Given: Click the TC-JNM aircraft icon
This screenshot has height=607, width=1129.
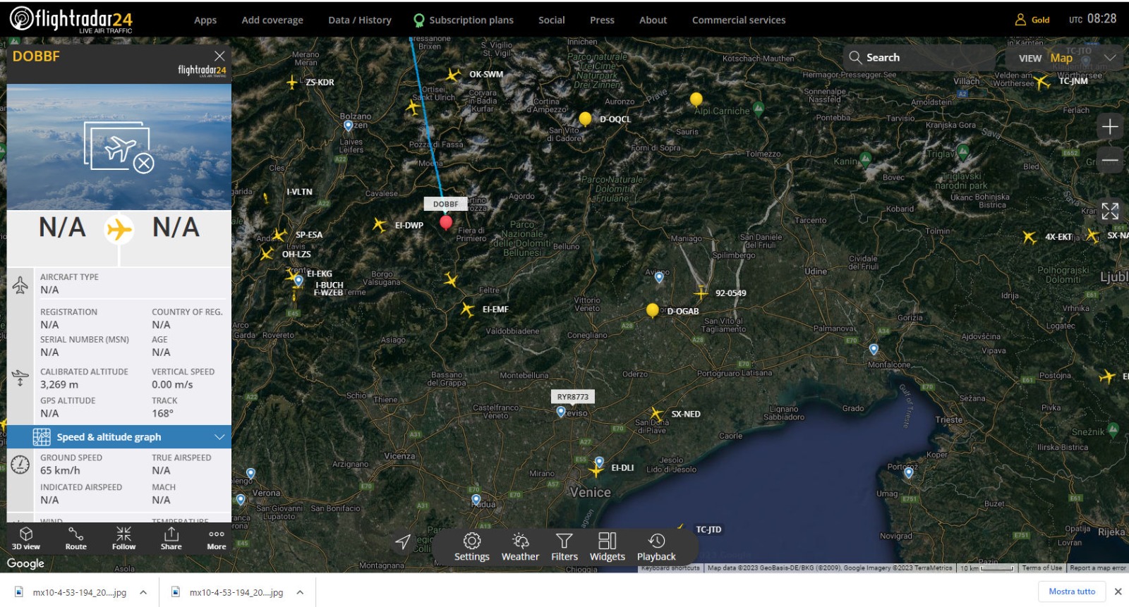Looking at the screenshot, I should tap(1043, 82).
